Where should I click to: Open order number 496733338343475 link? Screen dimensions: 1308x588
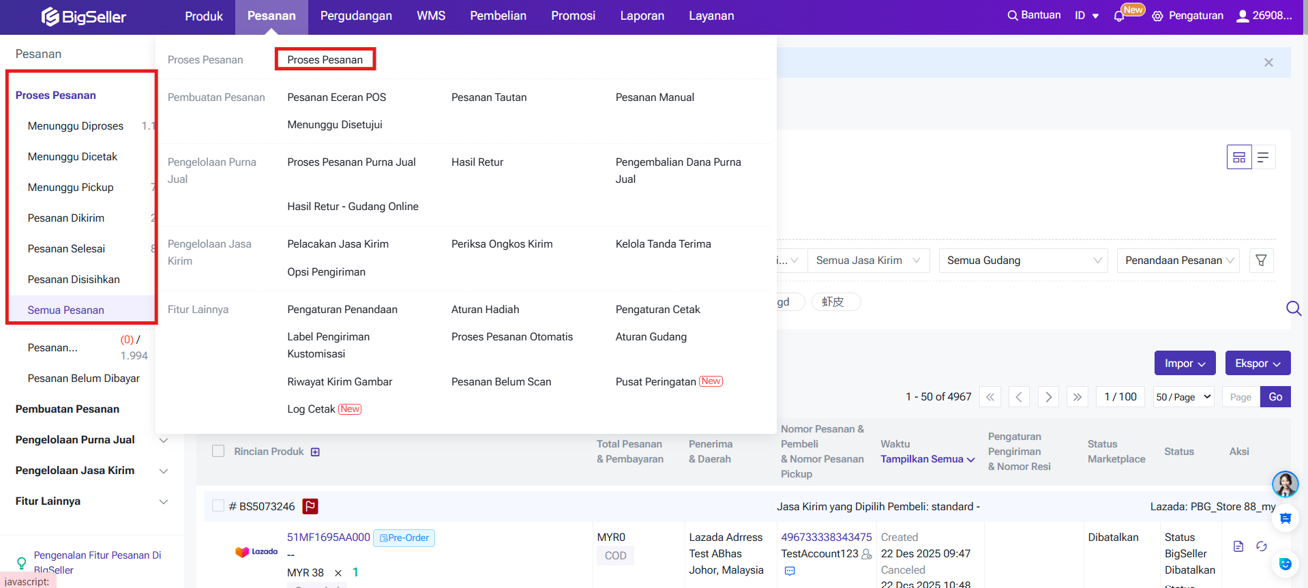click(826, 538)
